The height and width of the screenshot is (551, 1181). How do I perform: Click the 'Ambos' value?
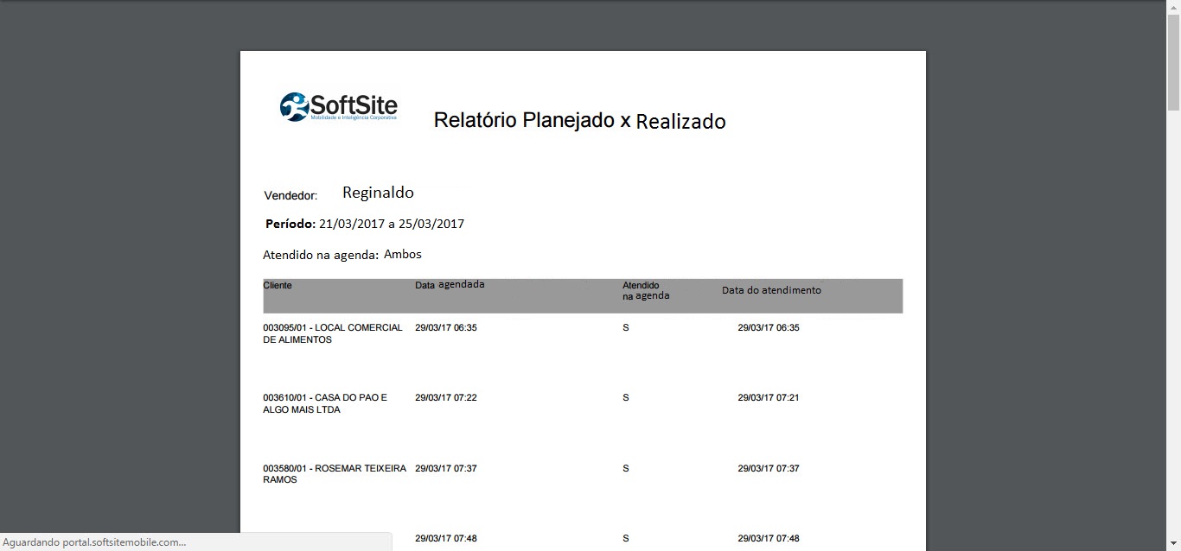(403, 254)
